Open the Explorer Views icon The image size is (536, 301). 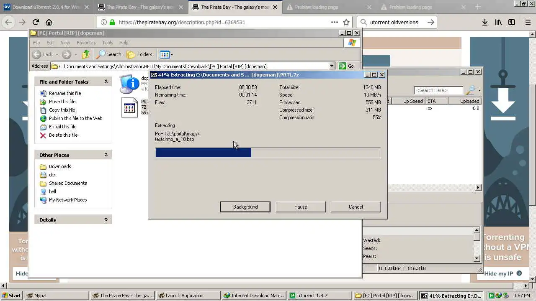pyautogui.click(x=165, y=54)
